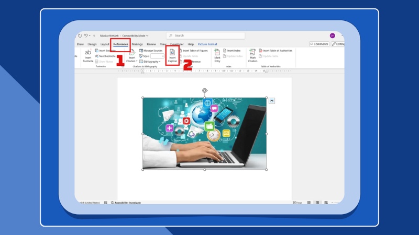
Task: Switch to the Review tab
Action: (151, 44)
